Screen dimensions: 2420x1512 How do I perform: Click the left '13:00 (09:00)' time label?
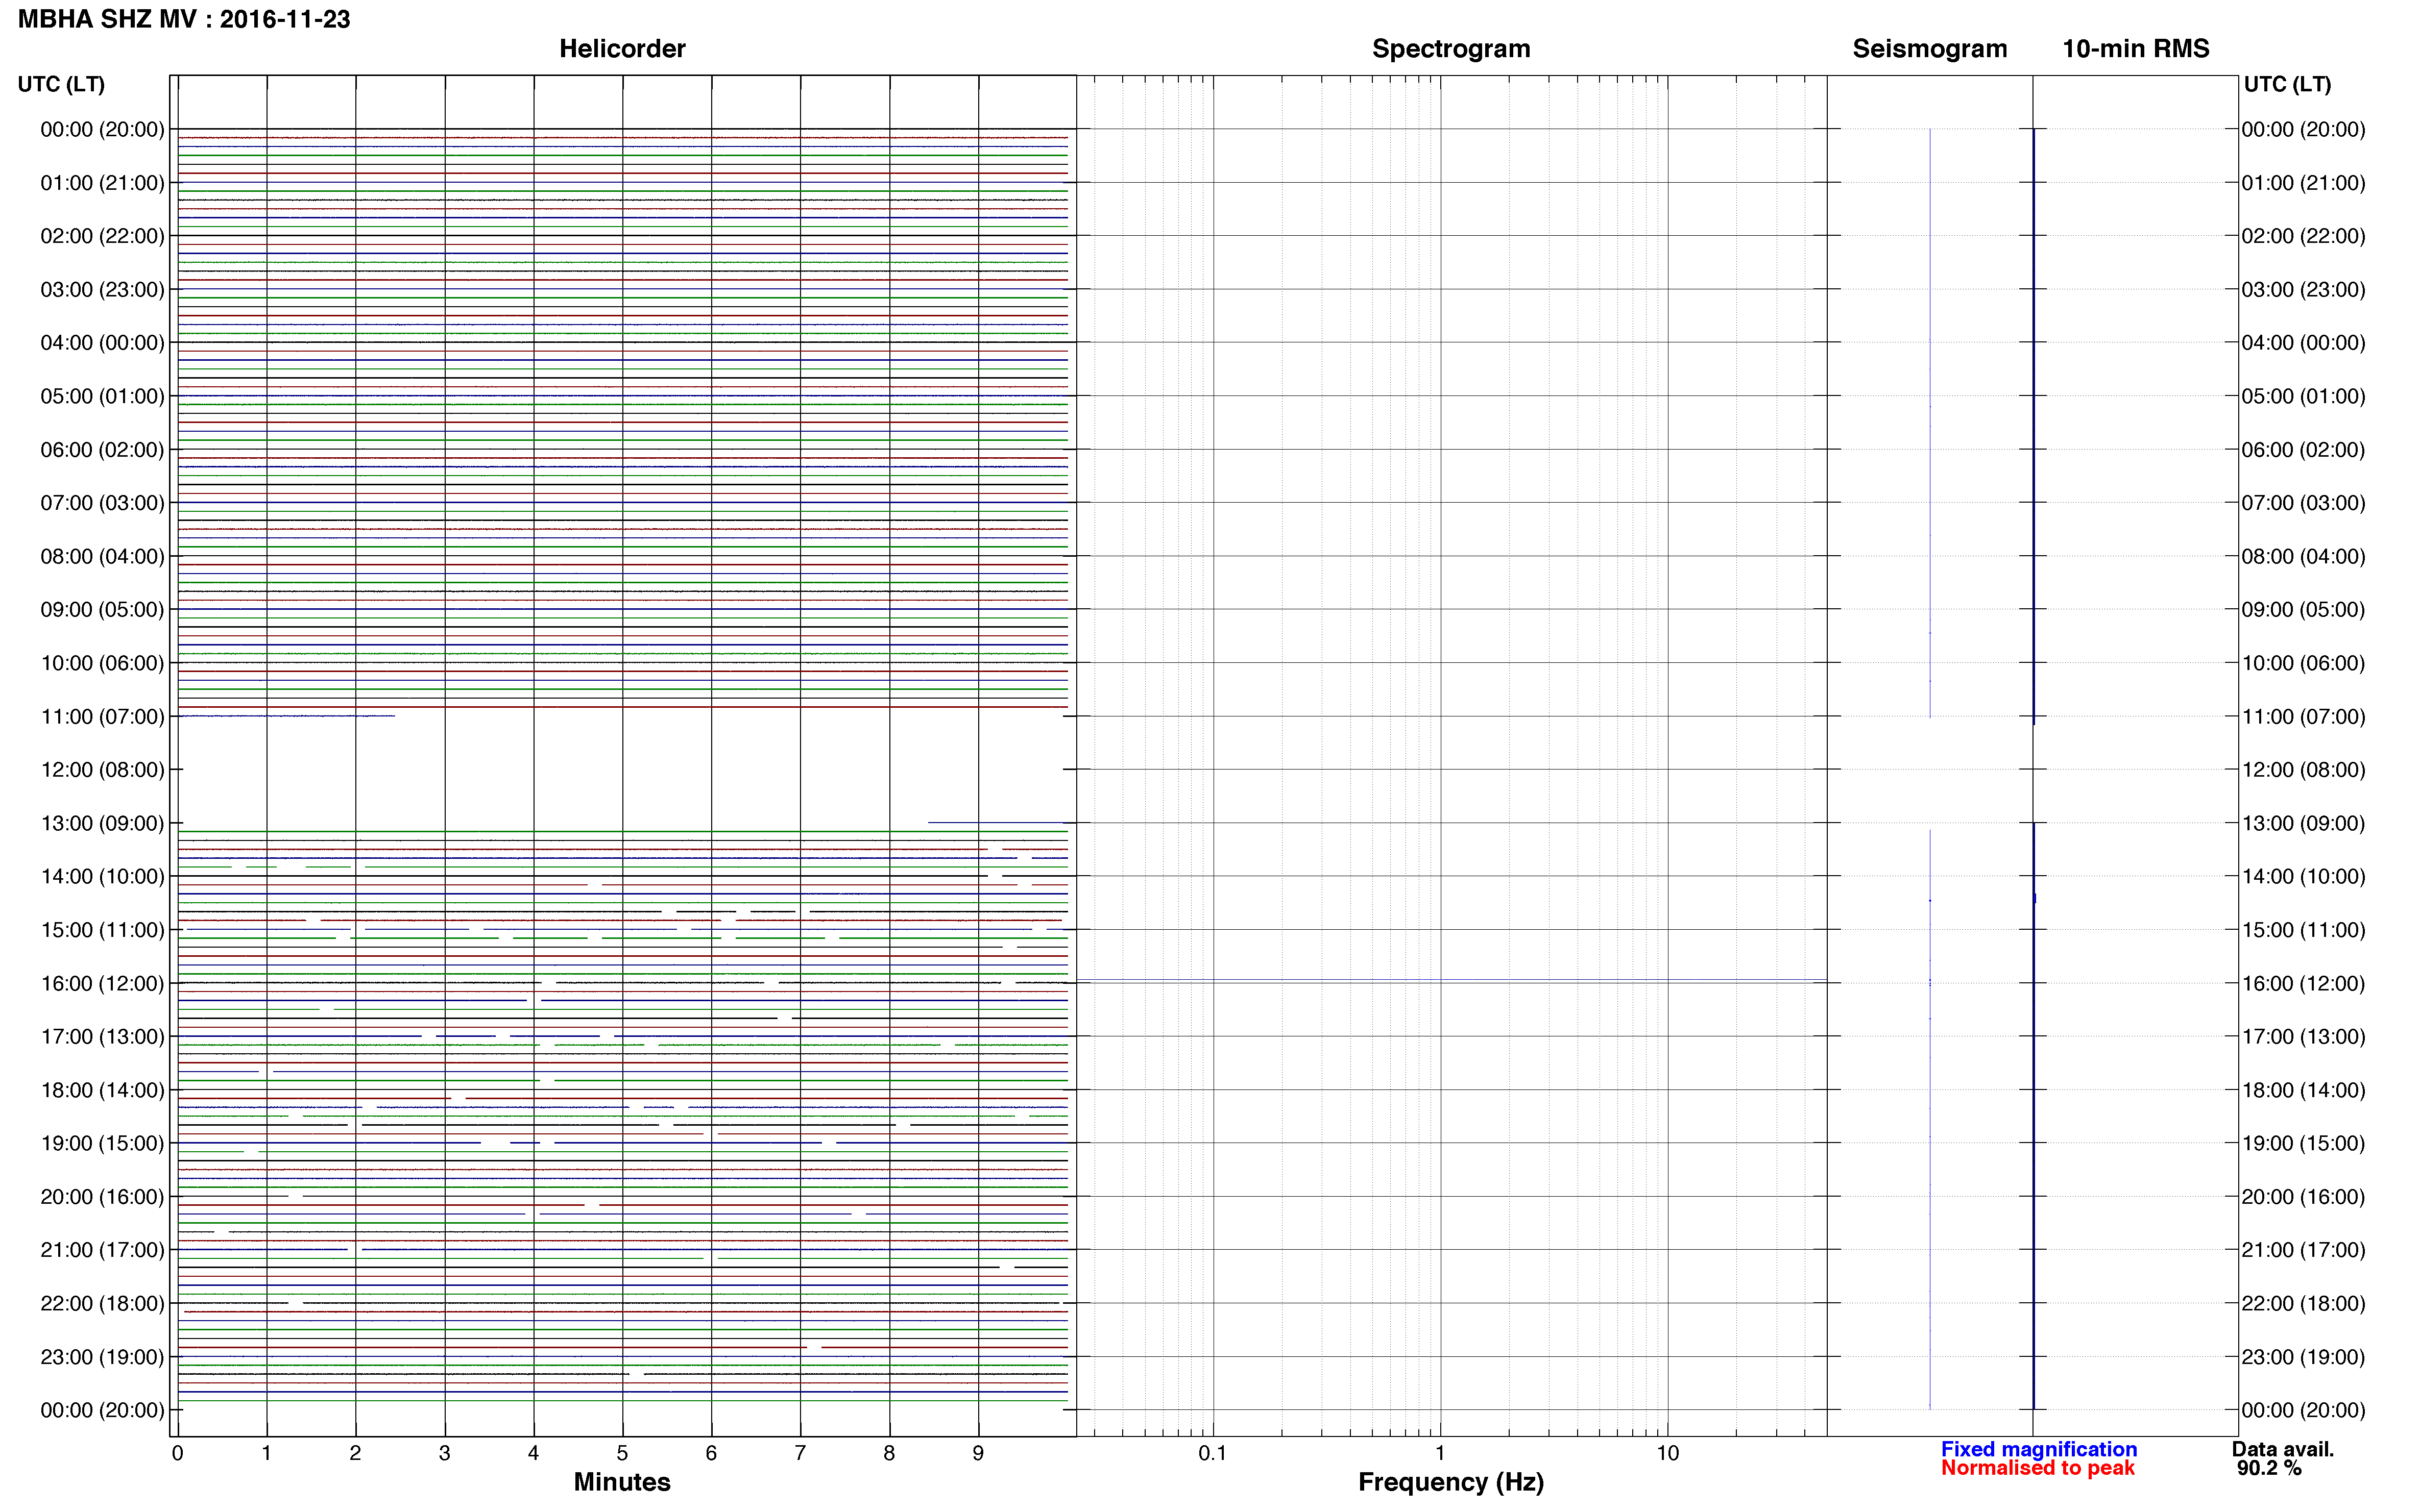(102, 823)
